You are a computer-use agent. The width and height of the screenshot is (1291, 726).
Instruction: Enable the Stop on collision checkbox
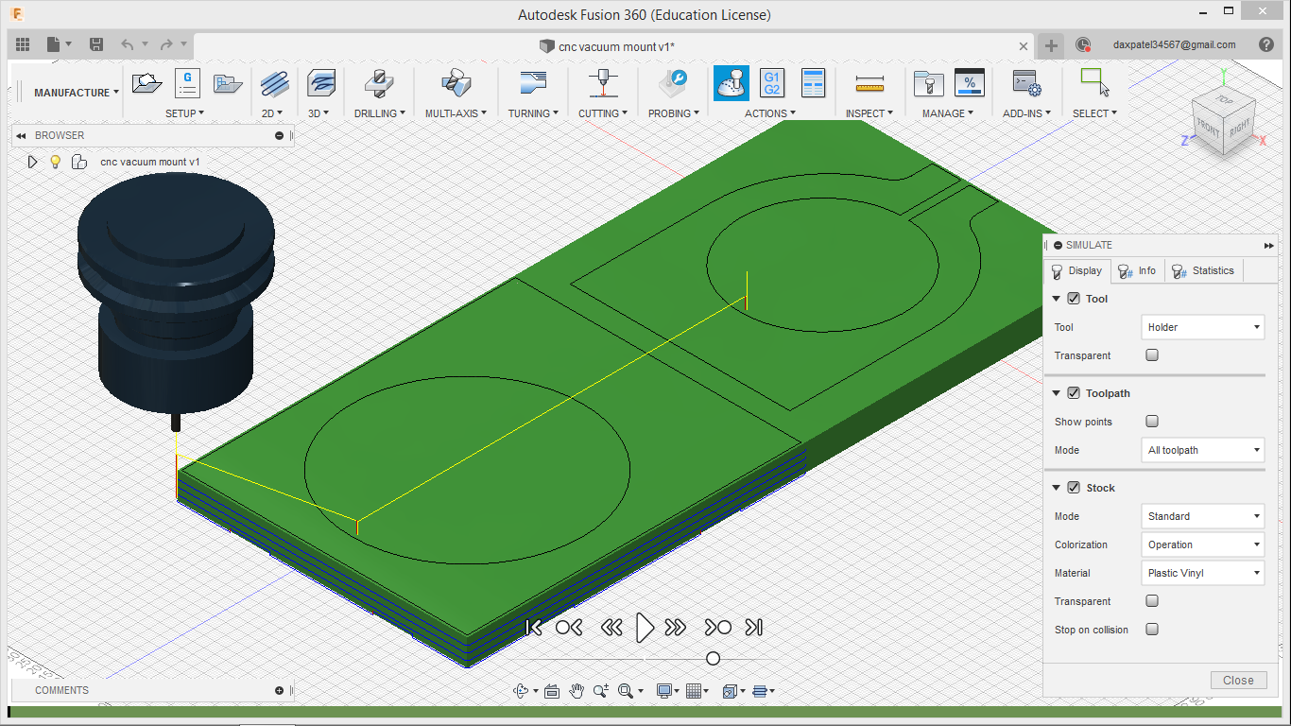(x=1152, y=630)
